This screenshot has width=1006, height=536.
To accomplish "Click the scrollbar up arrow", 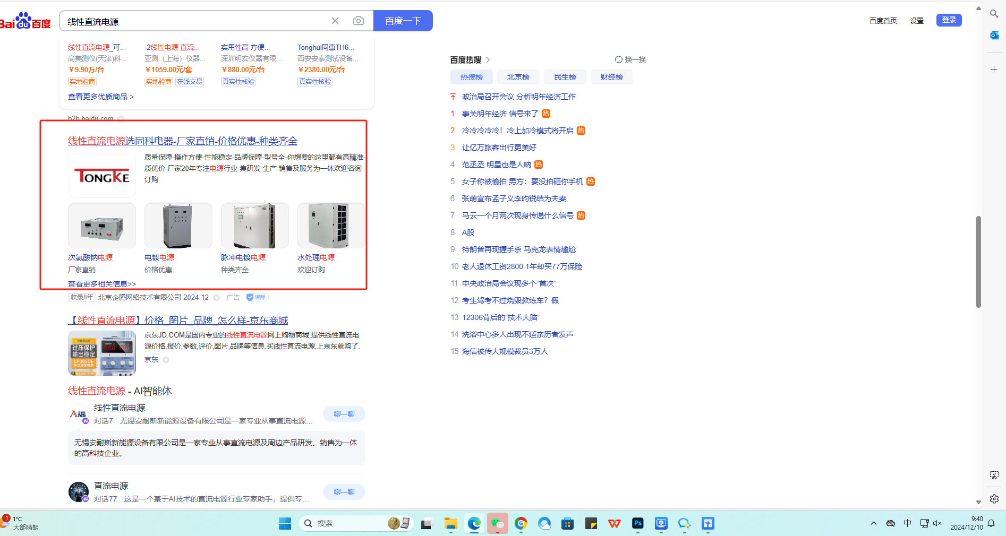I will 978,8.
